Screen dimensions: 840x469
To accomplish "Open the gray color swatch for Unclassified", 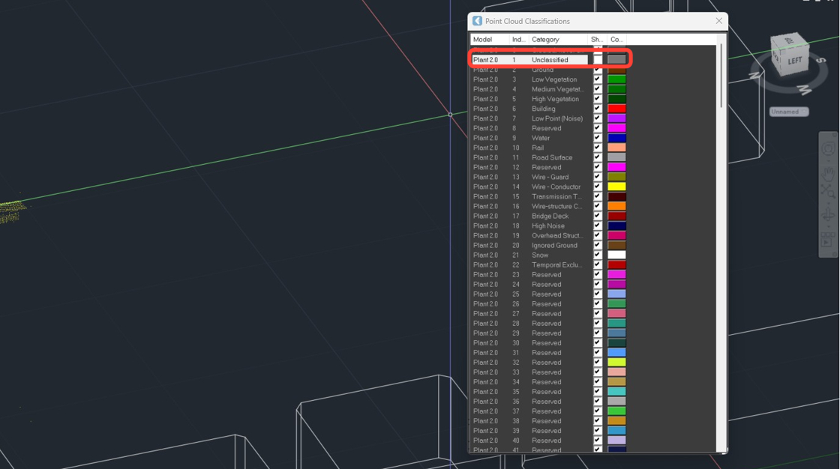I will point(616,59).
